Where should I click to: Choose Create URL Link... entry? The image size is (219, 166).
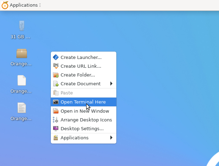pyautogui.click(x=83, y=66)
